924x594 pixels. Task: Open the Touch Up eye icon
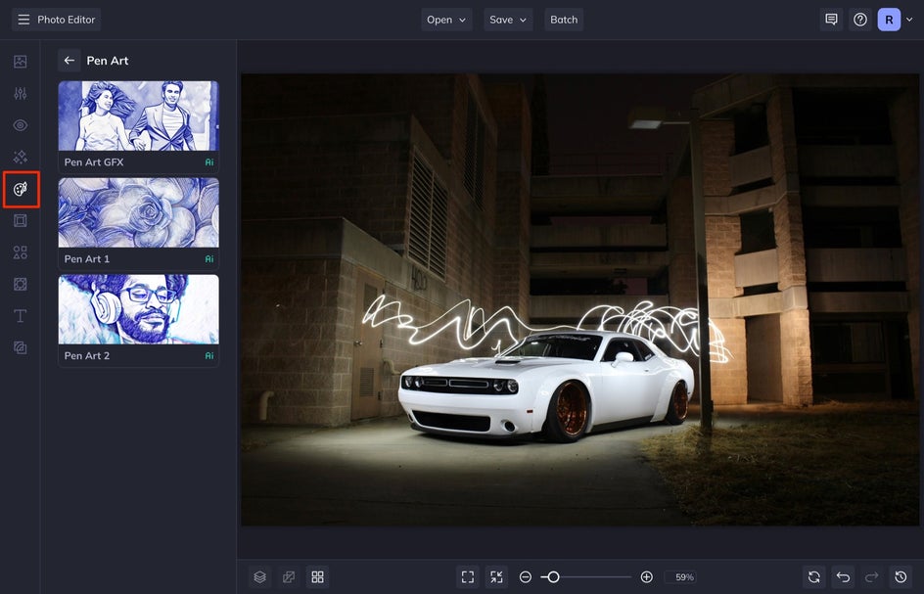pyautogui.click(x=20, y=125)
